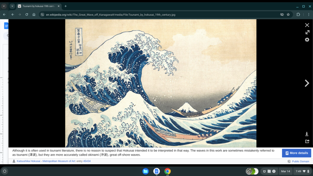
Task: Open the quick settings clock area
Action: tap(302, 171)
